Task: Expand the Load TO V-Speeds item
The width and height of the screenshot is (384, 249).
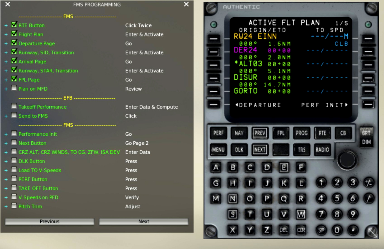Action: [x=6, y=170]
